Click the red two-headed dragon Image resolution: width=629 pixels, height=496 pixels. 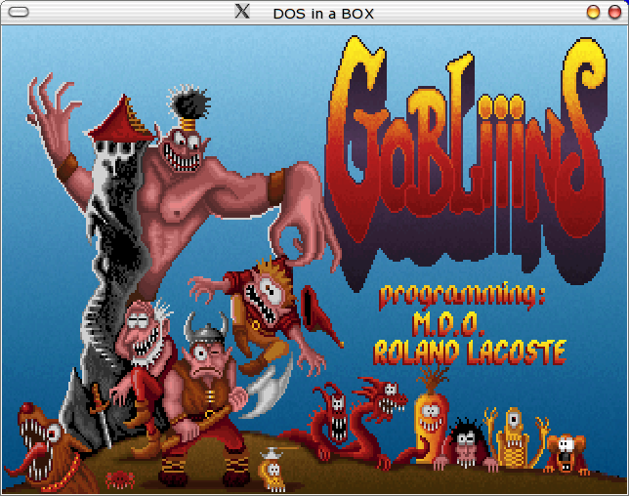pyautogui.click(x=347, y=423)
